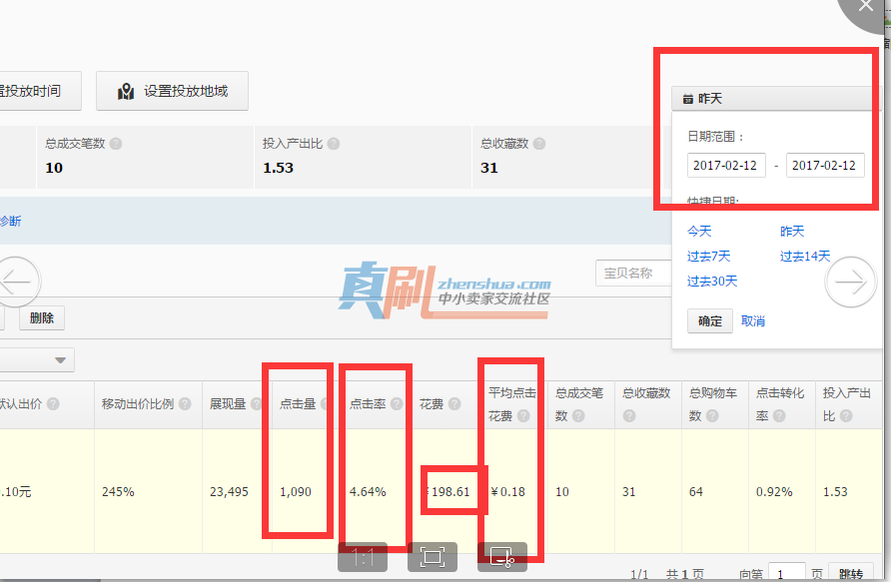Click the 展现量 column header
The height and width of the screenshot is (582, 891).
tap(228, 403)
